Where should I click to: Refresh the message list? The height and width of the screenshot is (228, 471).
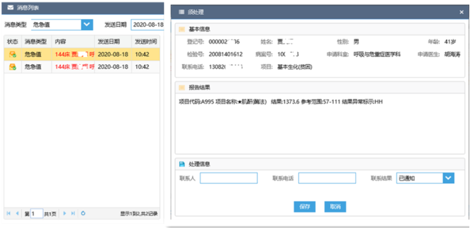coord(83,213)
